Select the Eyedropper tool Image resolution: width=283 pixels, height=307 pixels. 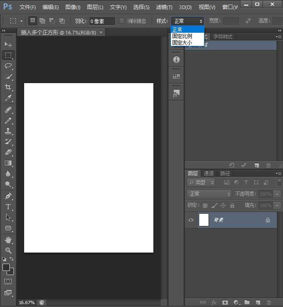8,98
